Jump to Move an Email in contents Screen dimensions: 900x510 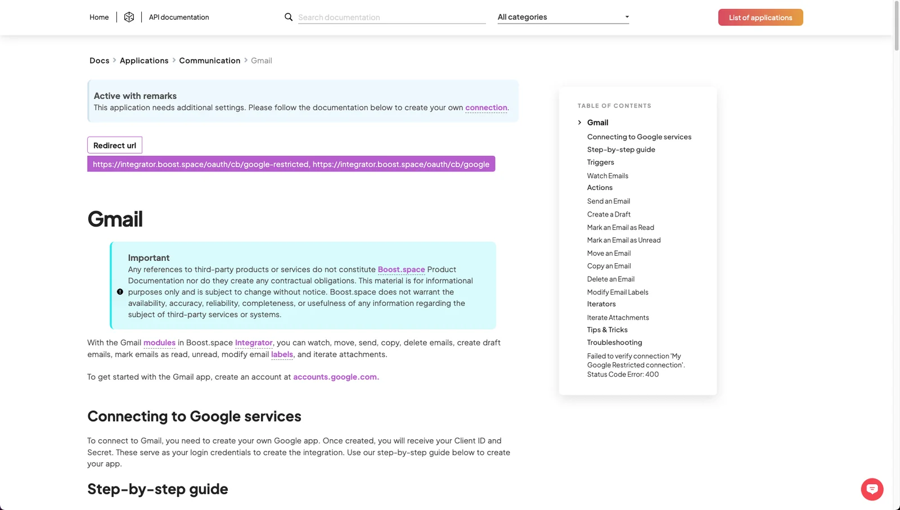coord(609,253)
